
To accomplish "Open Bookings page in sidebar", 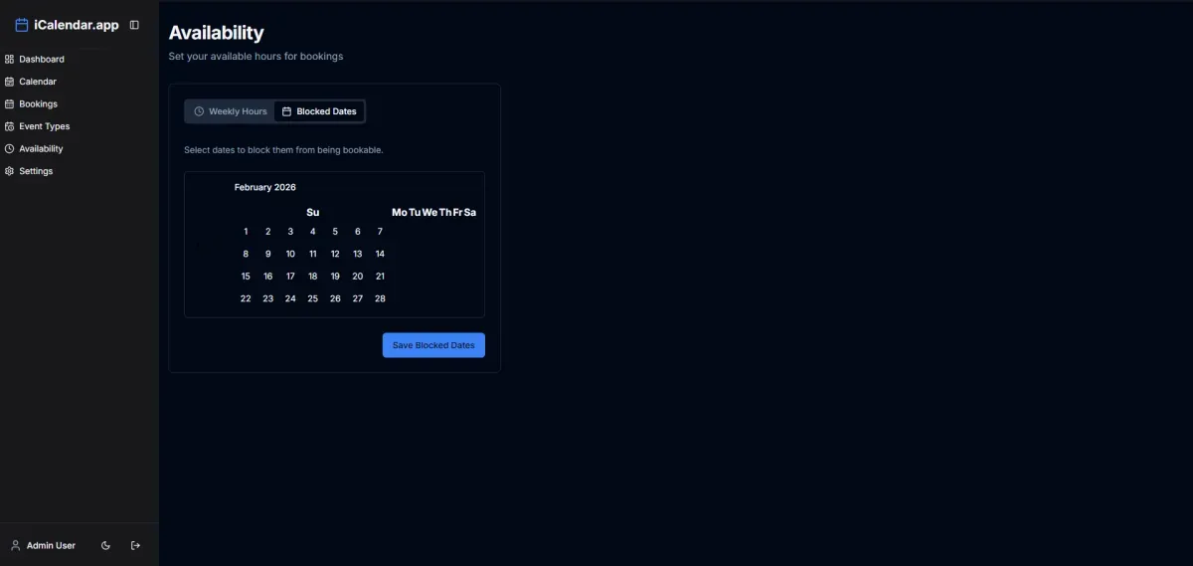I will coord(38,104).
